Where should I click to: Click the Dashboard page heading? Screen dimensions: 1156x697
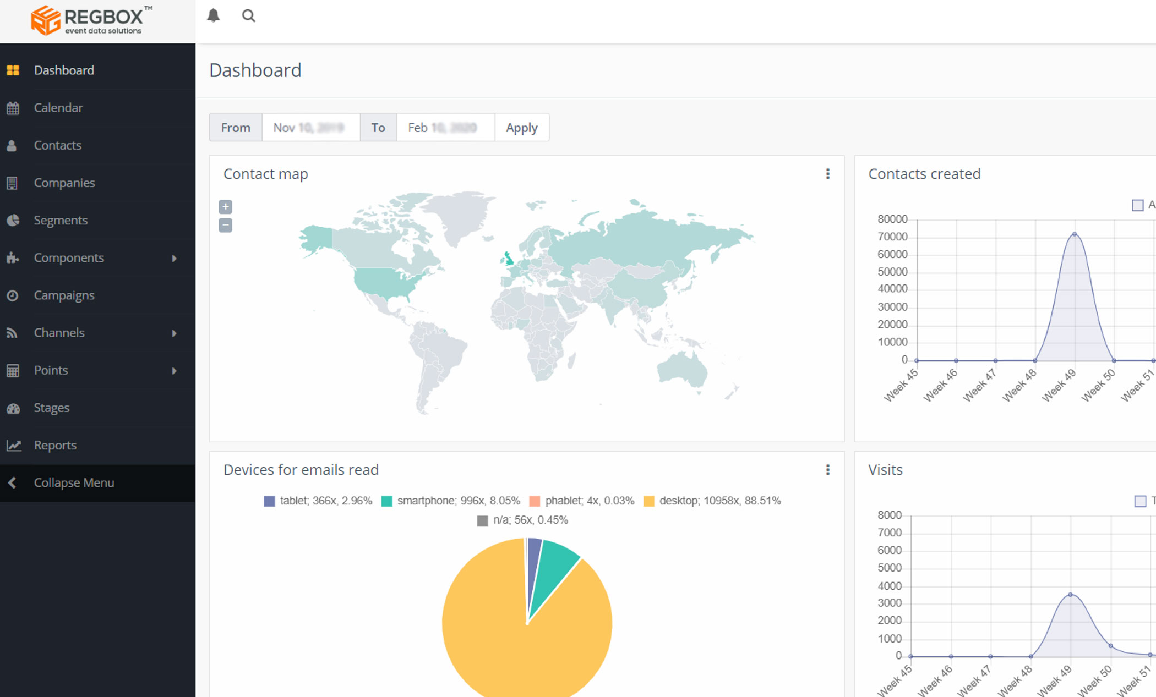point(255,70)
